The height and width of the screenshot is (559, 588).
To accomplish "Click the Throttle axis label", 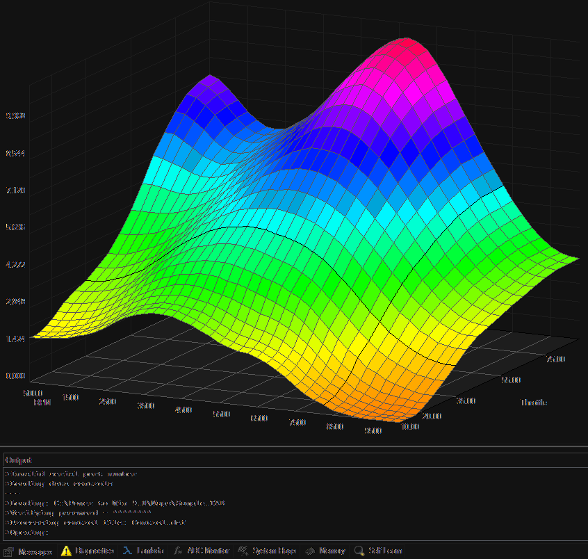I will click(533, 402).
